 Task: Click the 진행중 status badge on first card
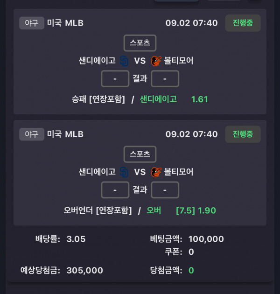coord(243,23)
